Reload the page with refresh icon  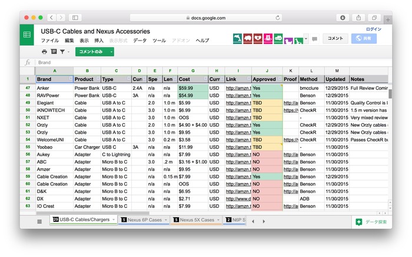tap(277, 18)
